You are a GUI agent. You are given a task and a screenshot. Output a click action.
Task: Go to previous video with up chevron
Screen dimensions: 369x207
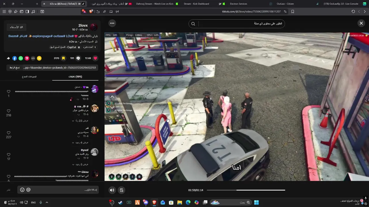click(112, 97)
